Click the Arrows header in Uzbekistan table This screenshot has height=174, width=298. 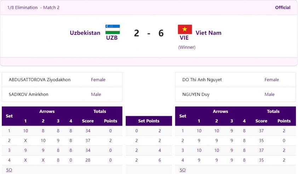click(x=47, y=112)
